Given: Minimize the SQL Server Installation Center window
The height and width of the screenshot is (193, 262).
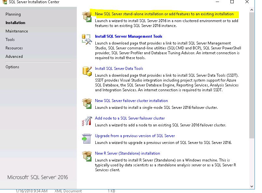Looking at the screenshot, I should 217,2.
